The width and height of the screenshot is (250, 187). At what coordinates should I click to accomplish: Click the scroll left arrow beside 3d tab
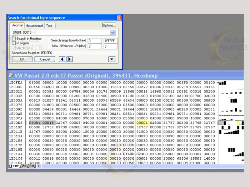39,166
